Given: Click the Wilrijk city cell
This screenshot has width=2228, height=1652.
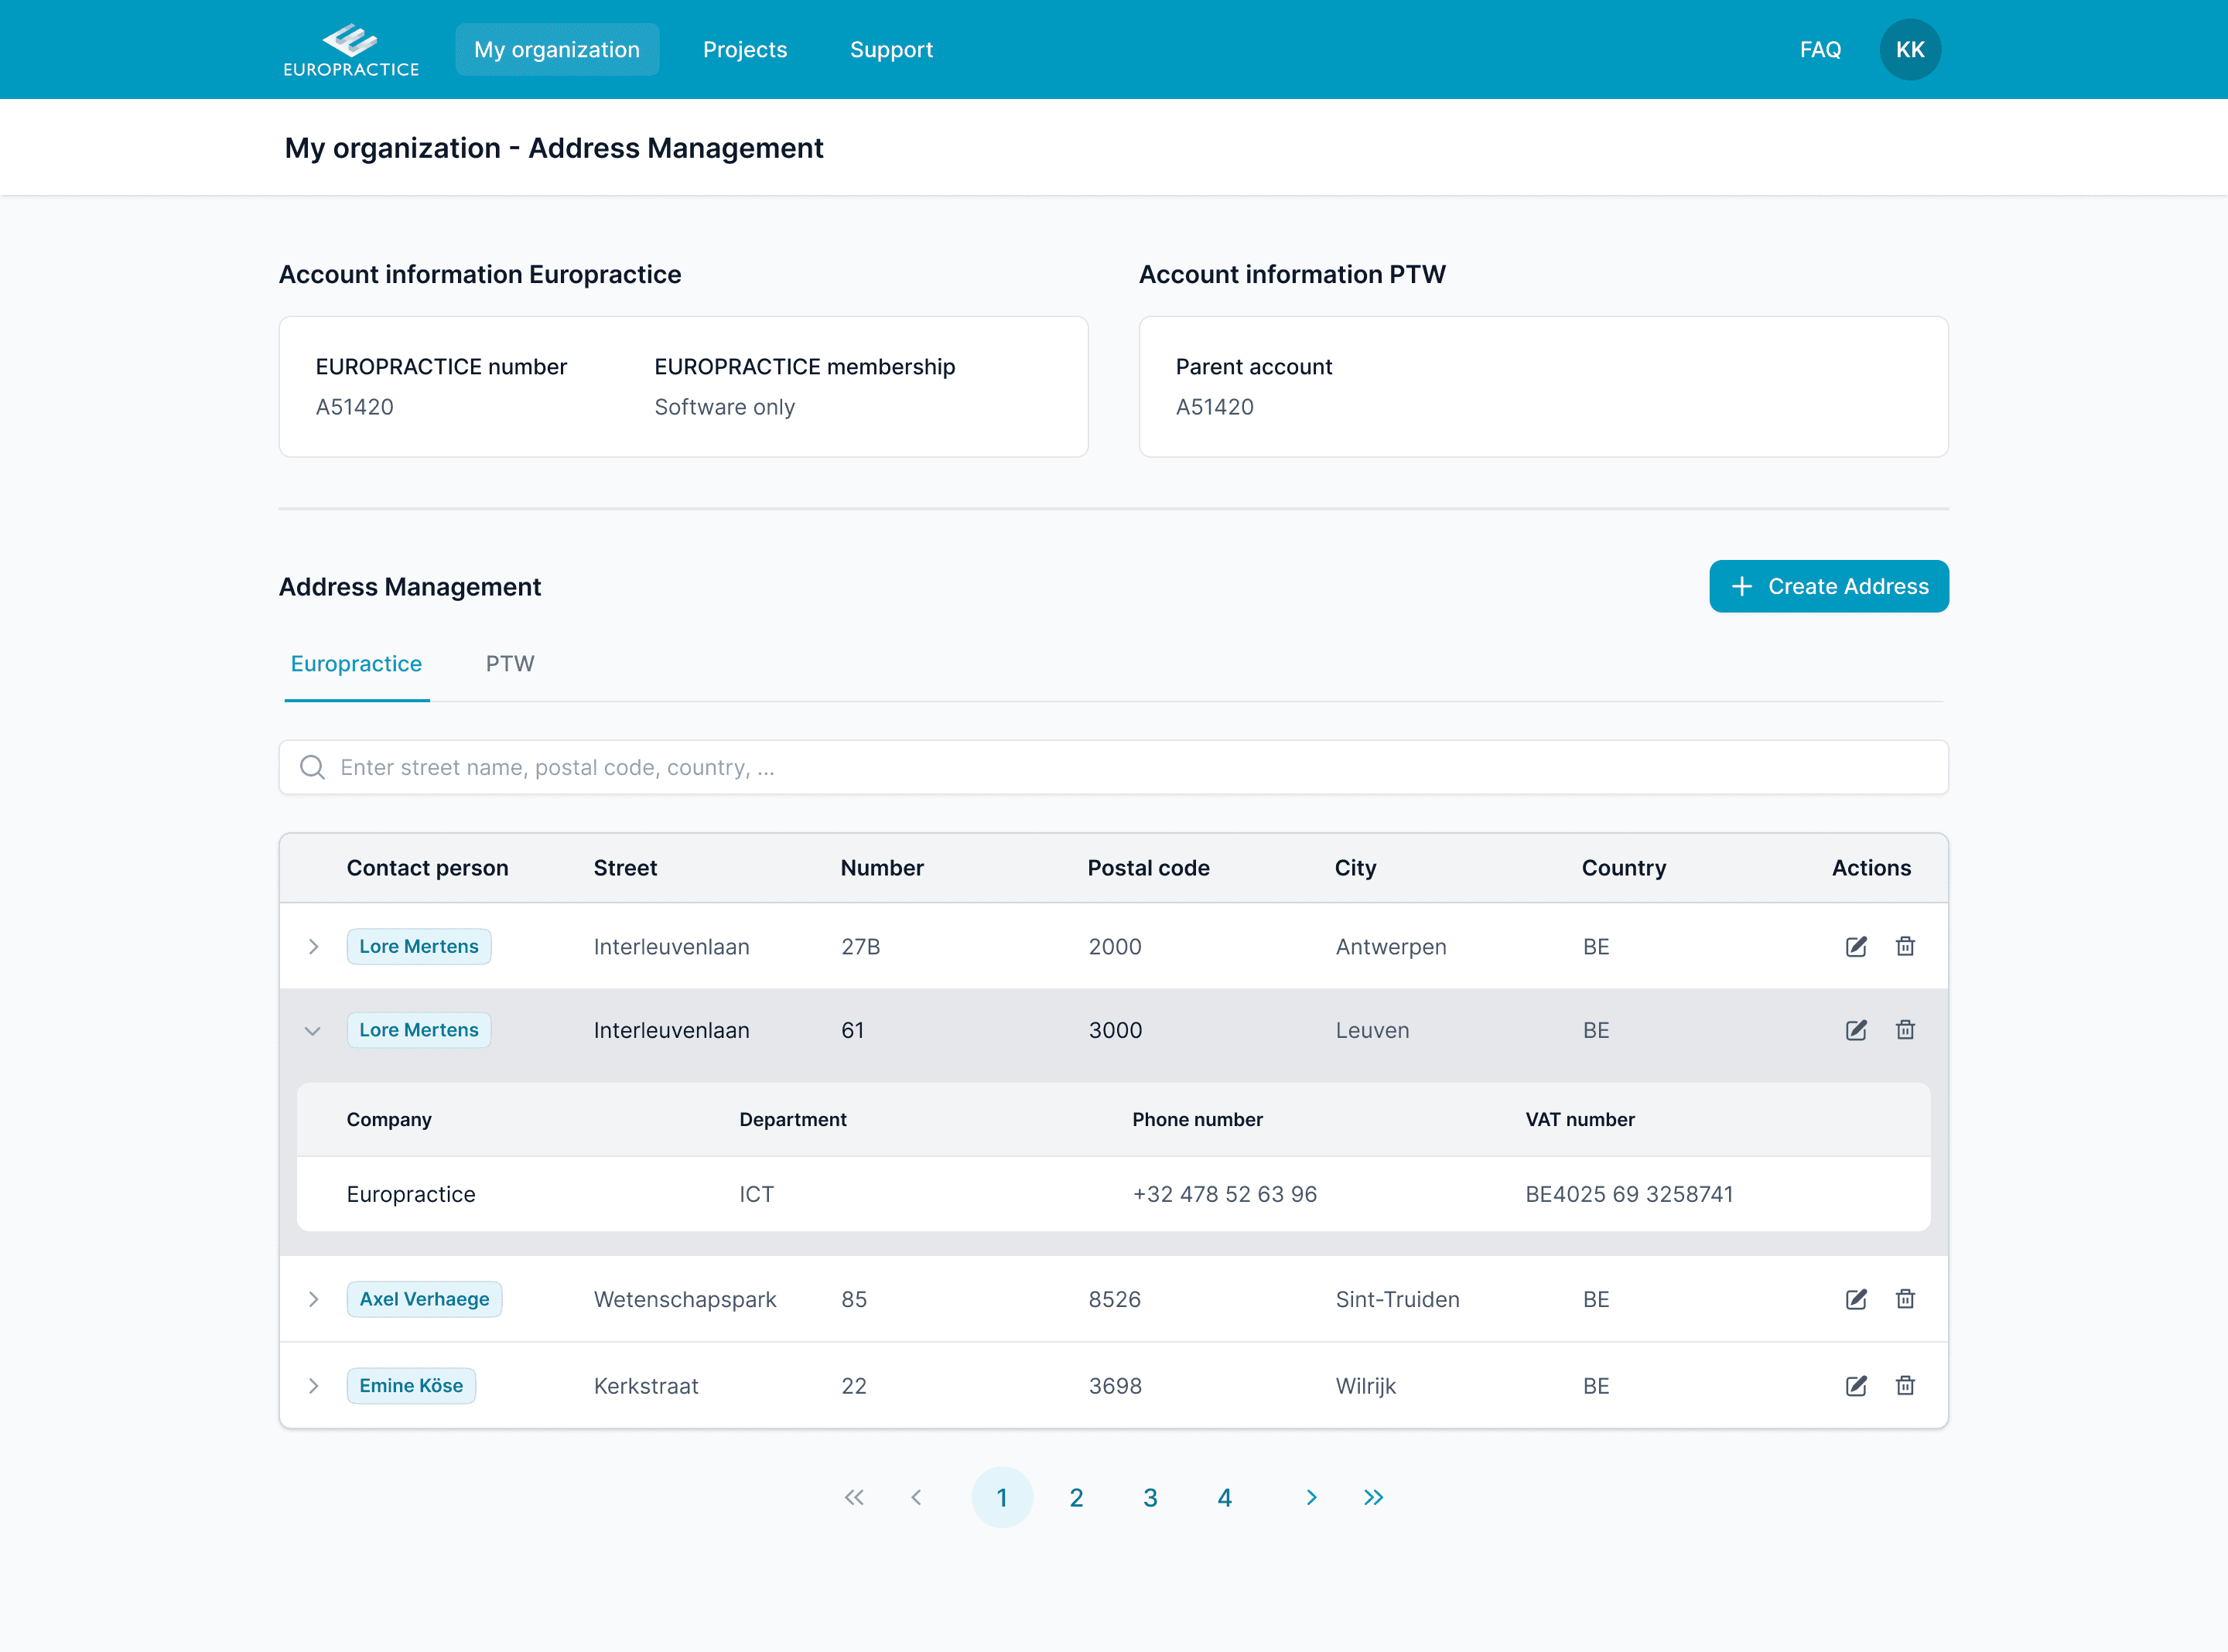Looking at the screenshot, I should [1365, 1385].
